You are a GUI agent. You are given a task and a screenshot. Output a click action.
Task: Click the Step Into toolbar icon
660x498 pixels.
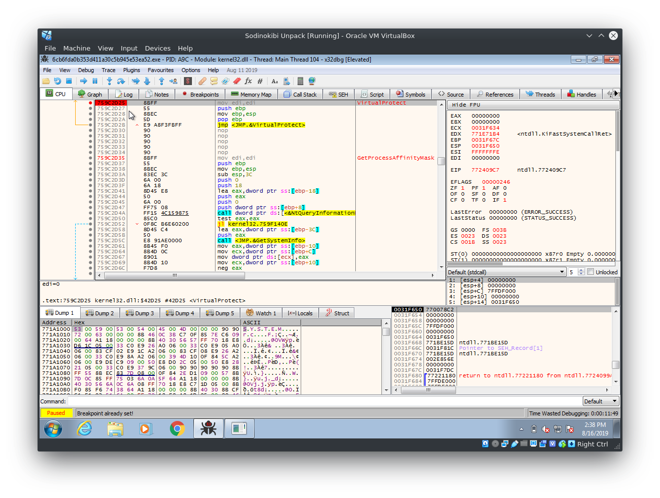point(109,81)
